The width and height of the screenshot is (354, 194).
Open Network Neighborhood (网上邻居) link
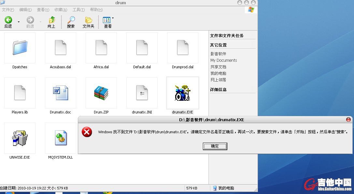point(218,80)
